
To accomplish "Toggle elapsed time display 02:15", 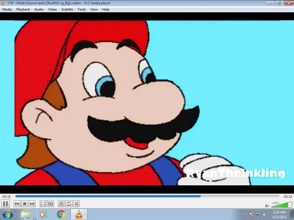I will point(6,197).
